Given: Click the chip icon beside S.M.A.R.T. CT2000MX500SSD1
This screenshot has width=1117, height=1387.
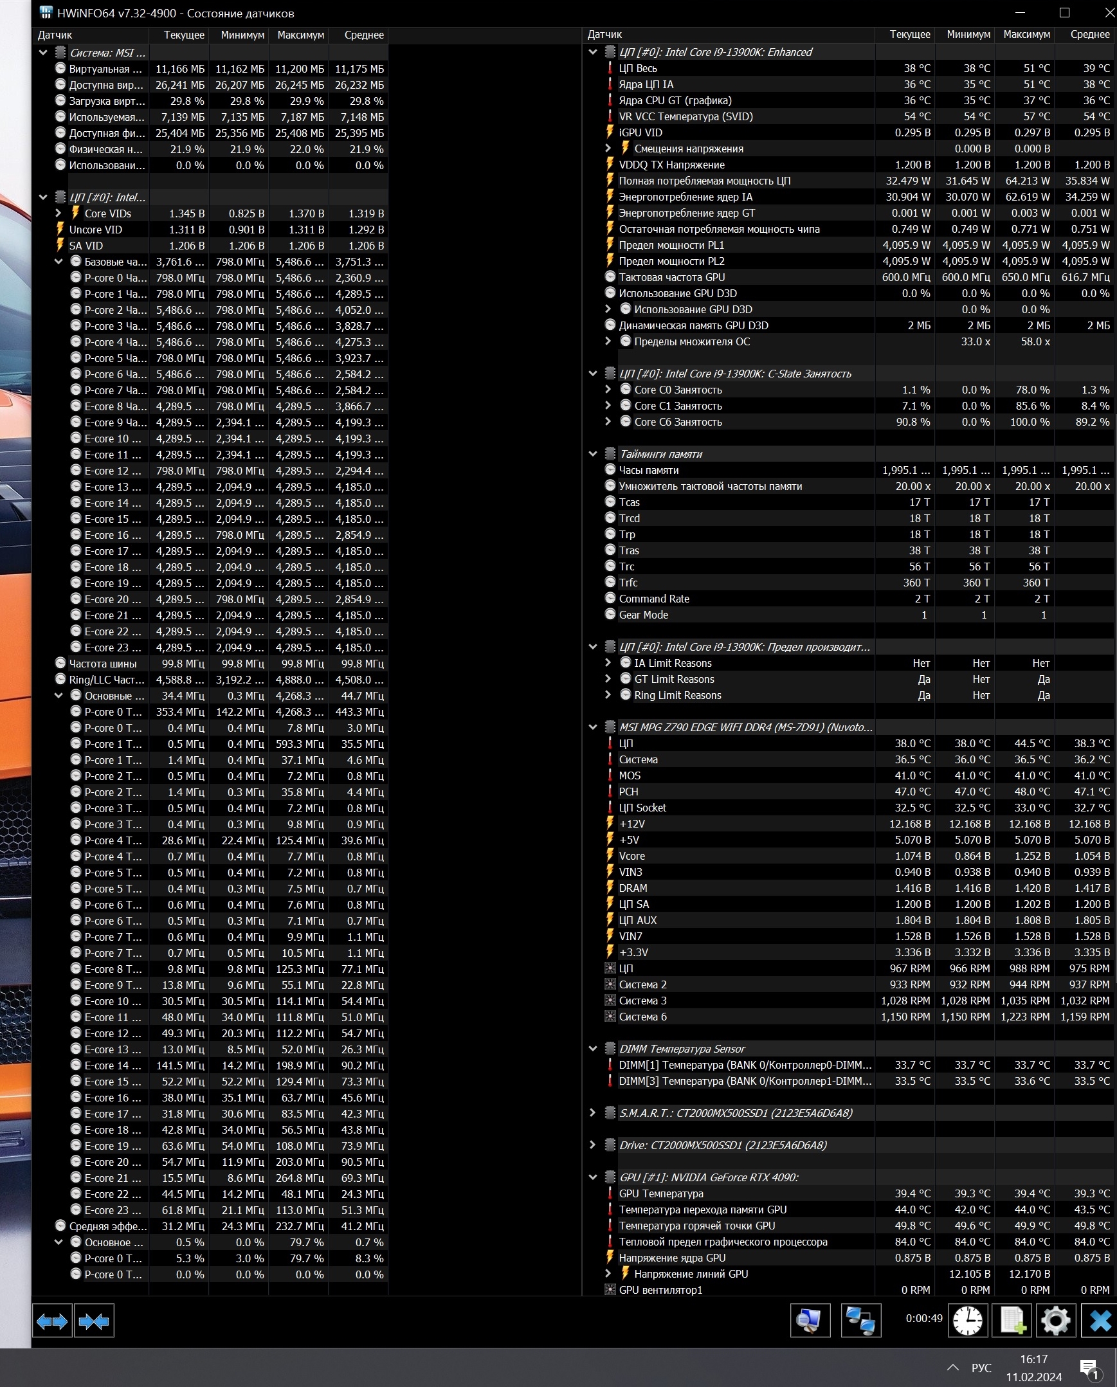Looking at the screenshot, I should point(610,1113).
